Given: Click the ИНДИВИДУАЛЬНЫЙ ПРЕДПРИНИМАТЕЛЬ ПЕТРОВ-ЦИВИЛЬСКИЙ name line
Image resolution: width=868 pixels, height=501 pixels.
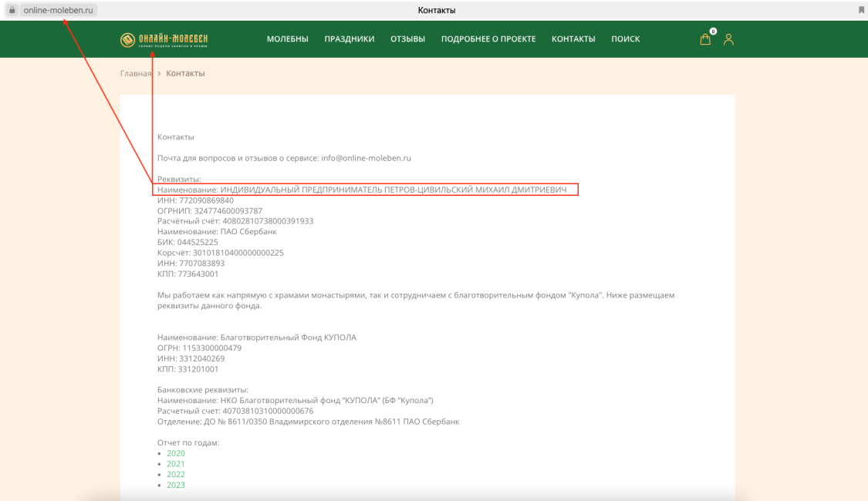Looking at the screenshot, I should pyautogui.click(x=362, y=190).
